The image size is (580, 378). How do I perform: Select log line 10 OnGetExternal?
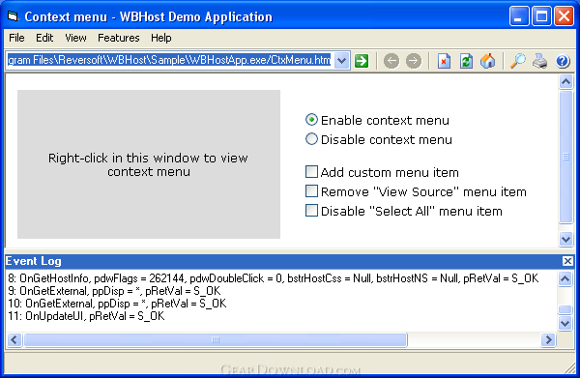(x=117, y=304)
